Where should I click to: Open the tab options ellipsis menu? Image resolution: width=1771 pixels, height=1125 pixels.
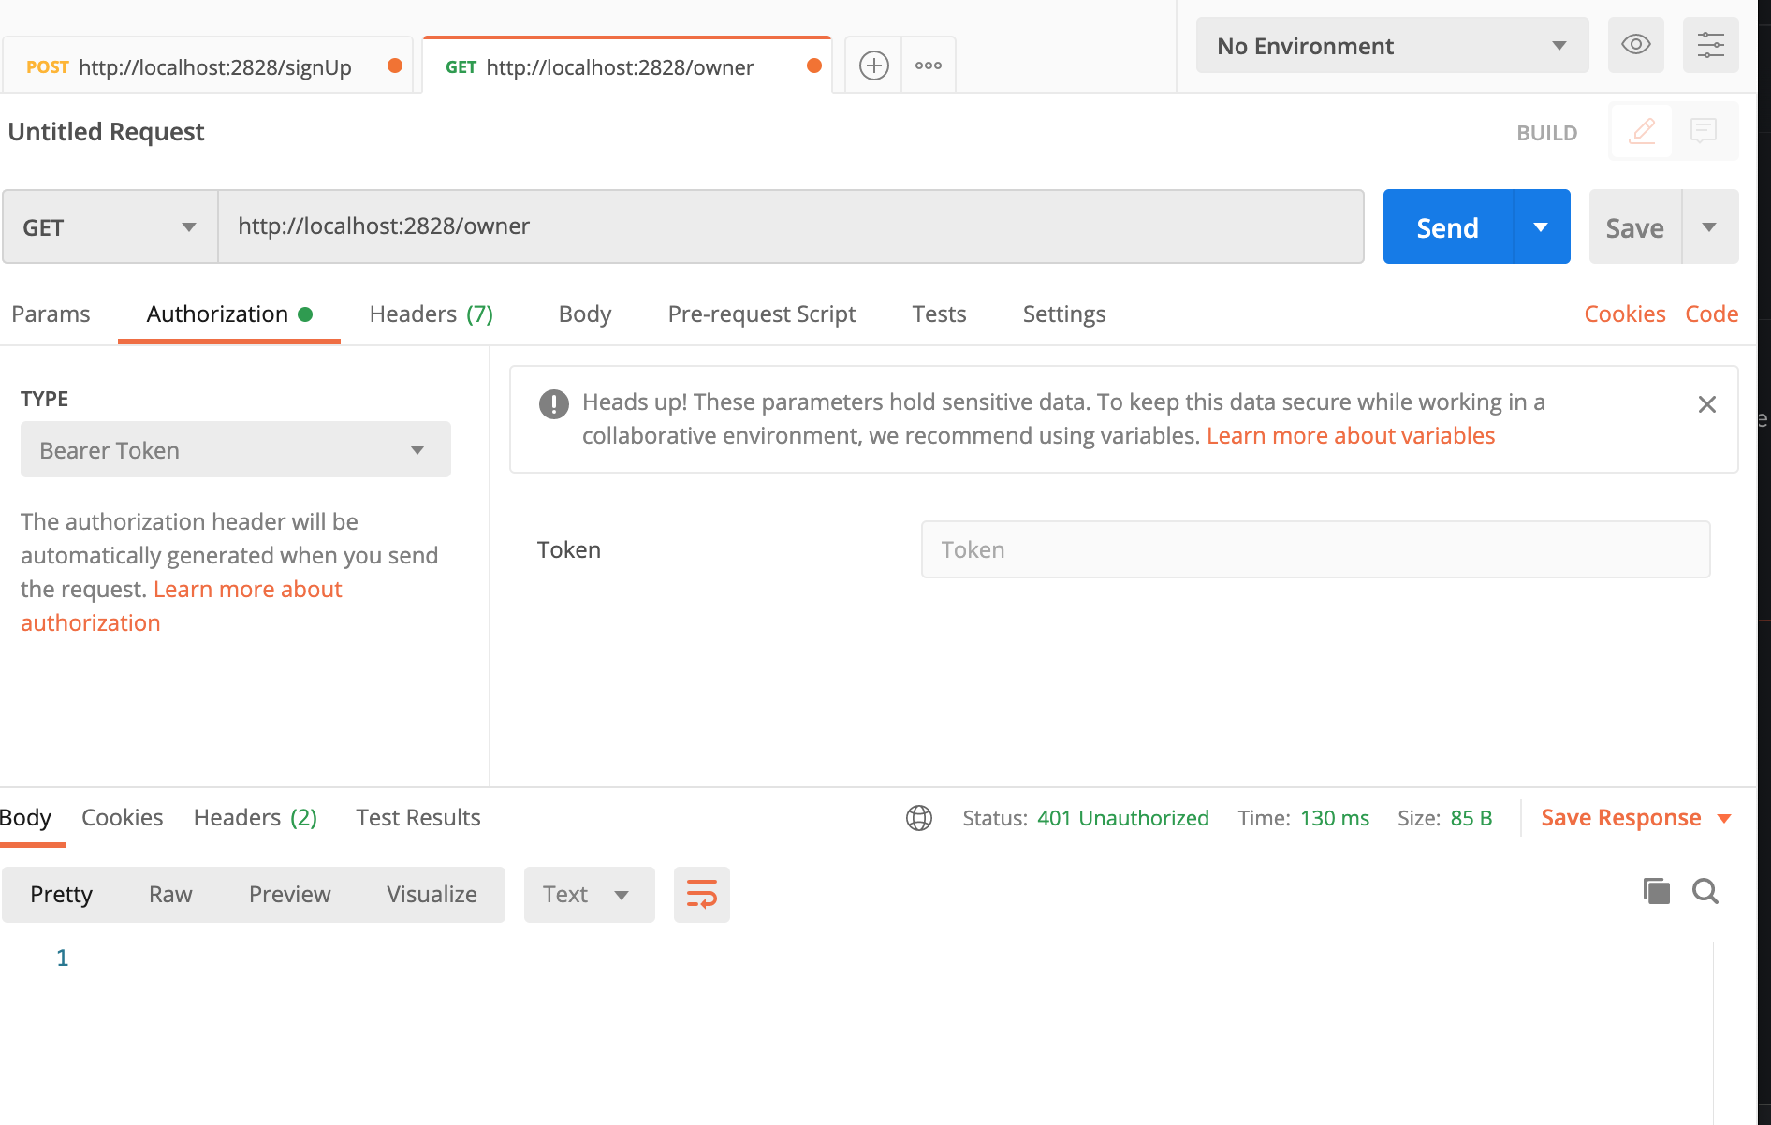[x=928, y=66]
